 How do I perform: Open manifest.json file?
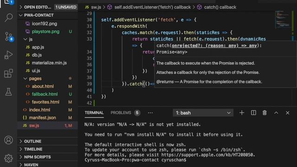point(42,117)
